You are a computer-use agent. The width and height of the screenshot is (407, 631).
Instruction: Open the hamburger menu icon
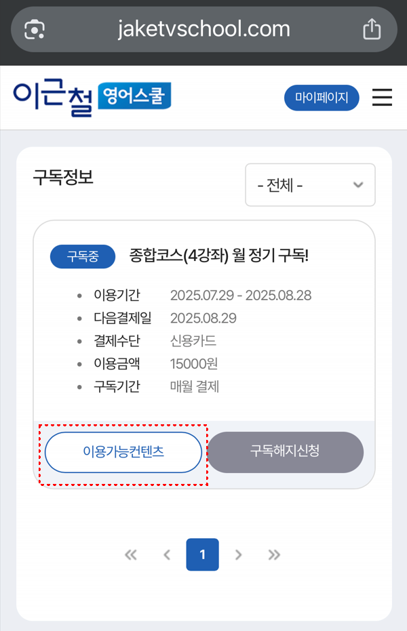(x=382, y=98)
